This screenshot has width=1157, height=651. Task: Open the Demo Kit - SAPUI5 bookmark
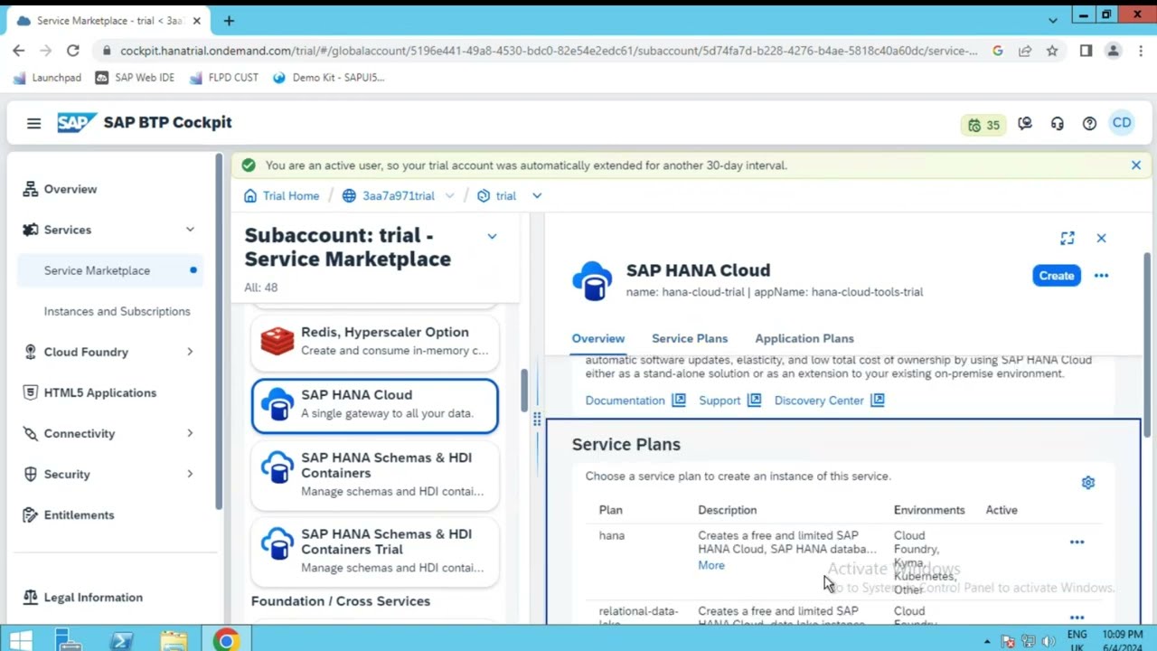328,78
